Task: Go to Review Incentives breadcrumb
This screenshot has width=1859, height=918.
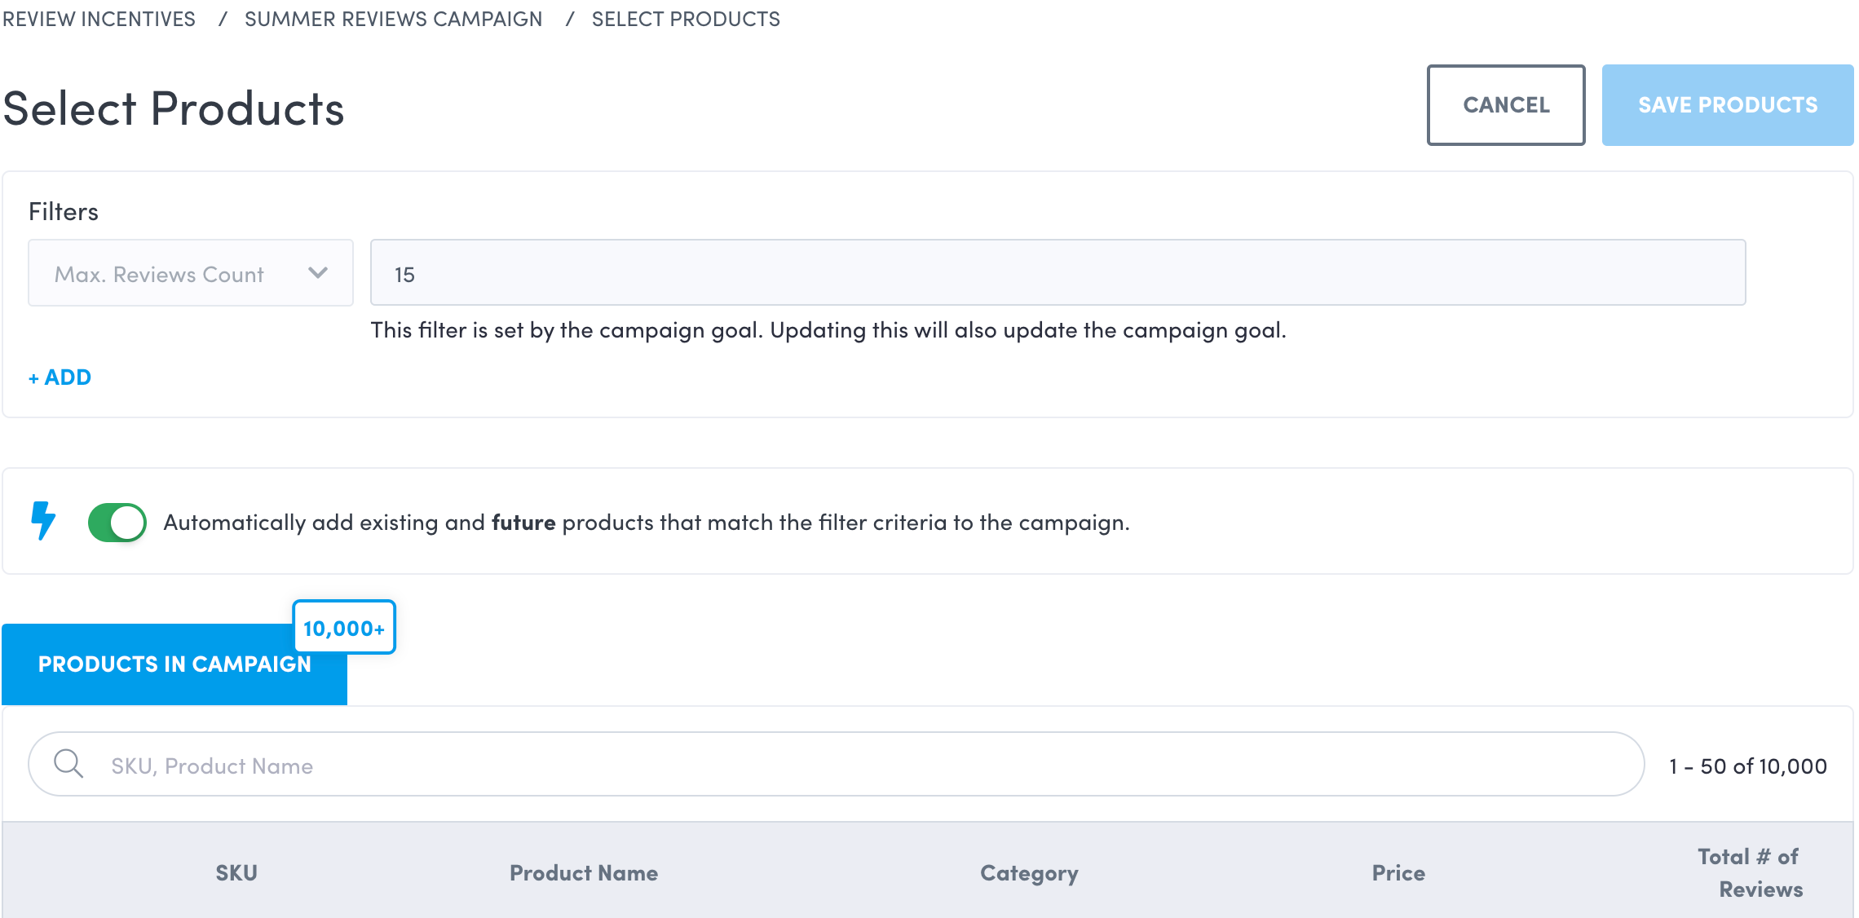Action: click(x=99, y=19)
